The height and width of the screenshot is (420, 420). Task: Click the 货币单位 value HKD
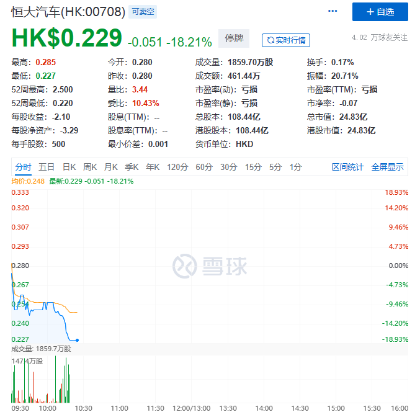tap(244, 145)
